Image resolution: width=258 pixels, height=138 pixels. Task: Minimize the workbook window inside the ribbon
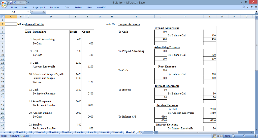point(247,7)
